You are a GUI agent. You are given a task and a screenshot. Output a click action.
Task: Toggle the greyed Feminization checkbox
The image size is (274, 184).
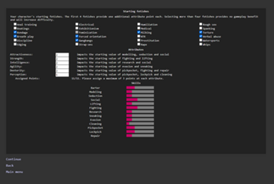click(77, 32)
